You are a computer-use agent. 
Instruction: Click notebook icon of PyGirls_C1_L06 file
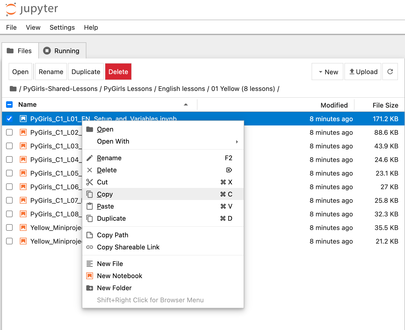[23, 187]
